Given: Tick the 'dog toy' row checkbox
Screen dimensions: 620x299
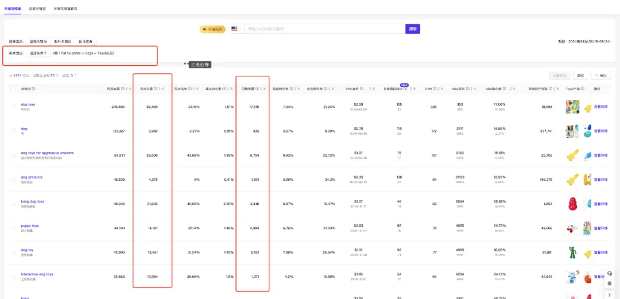Looking at the screenshot, I should pos(14,252).
